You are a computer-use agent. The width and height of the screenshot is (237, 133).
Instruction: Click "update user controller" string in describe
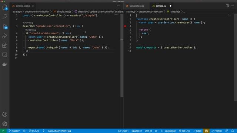point(53,26)
